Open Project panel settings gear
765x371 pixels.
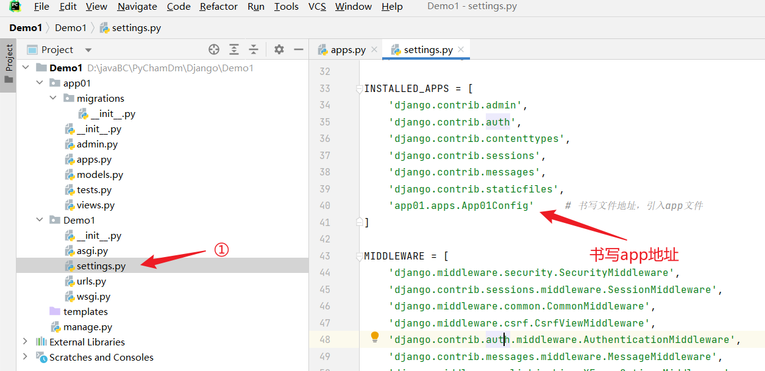pos(279,49)
